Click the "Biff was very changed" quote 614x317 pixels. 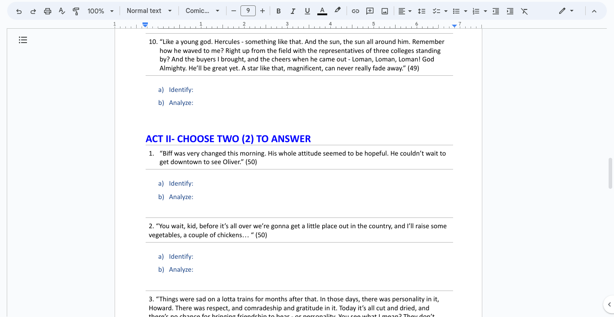303,157
